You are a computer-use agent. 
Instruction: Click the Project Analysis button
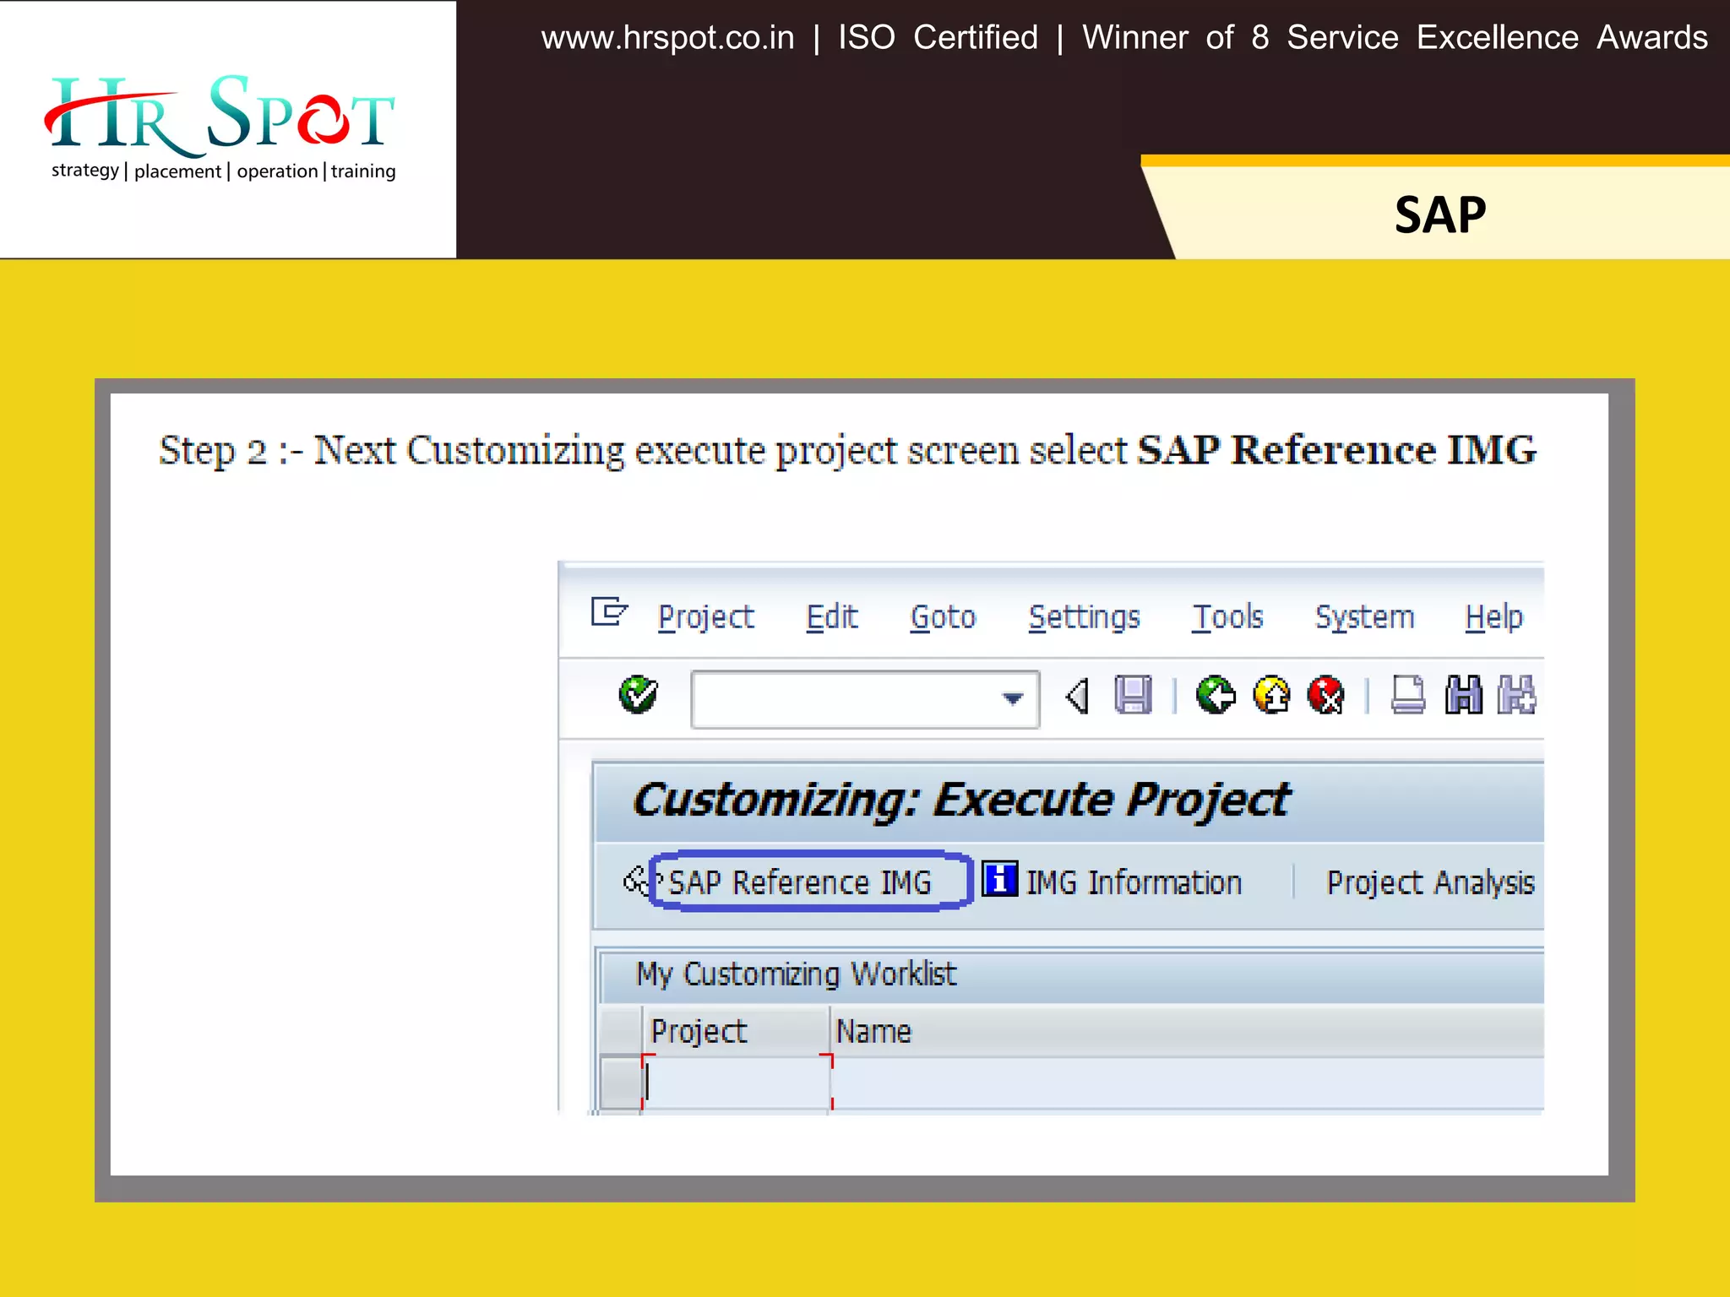click(1430, 882)
